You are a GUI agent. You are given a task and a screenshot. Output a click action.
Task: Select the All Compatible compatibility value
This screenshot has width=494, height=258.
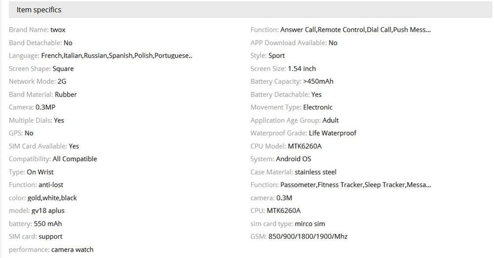coord(75,159)
